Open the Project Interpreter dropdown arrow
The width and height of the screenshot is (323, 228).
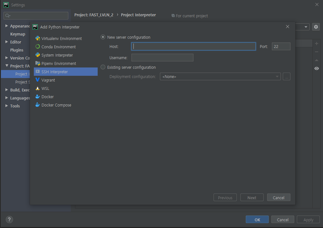pyautogui.click(x=306, y=27)
